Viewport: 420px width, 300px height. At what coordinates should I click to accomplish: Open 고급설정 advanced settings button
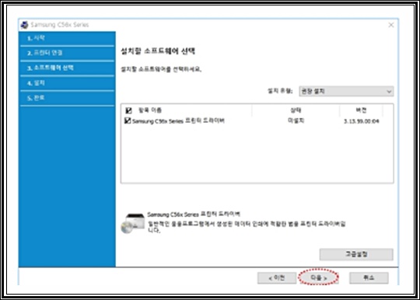356,254
